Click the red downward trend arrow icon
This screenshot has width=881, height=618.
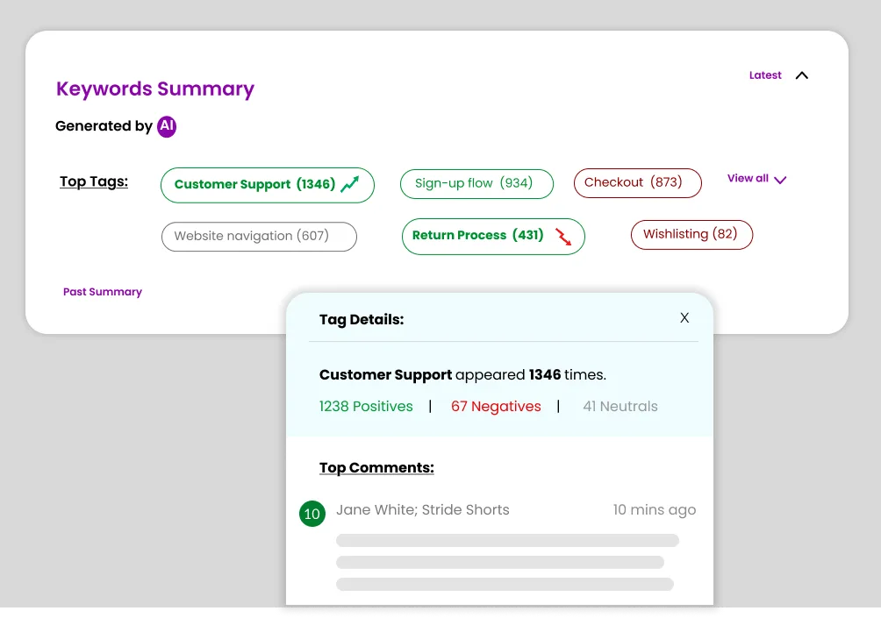[563, 236]
